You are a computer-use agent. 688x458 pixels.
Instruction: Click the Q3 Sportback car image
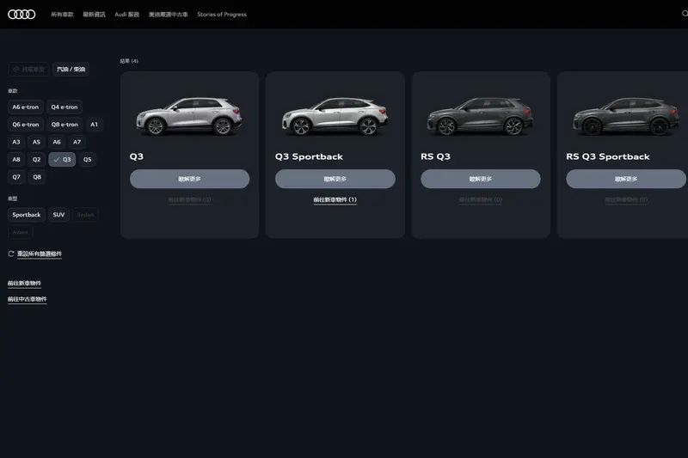pos(335,116)
